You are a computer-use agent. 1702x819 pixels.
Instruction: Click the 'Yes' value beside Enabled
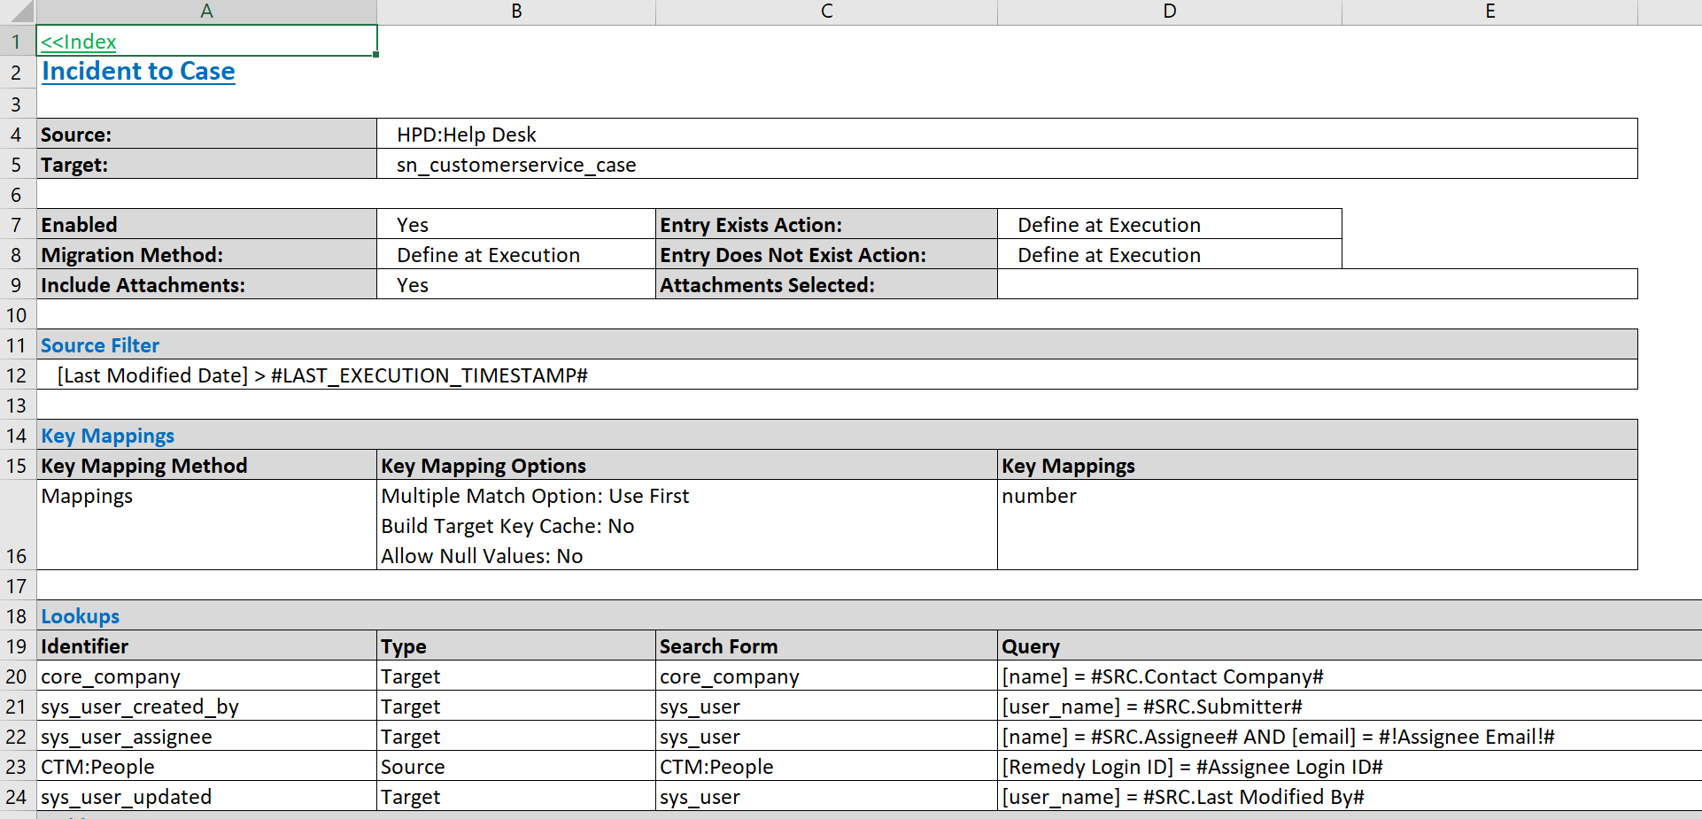click(516, 225)
